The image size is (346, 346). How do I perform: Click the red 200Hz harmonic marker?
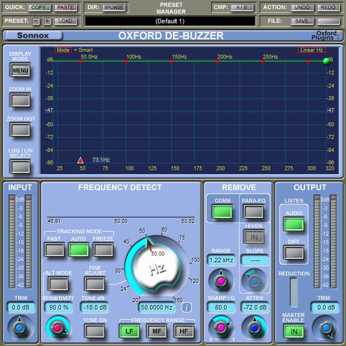[217, 61]
